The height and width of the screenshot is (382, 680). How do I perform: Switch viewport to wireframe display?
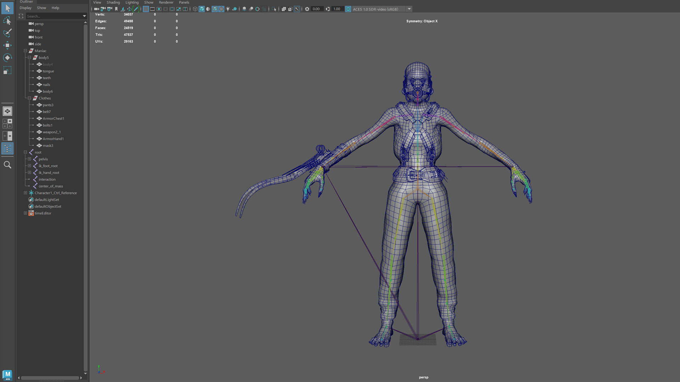[195, 9]
